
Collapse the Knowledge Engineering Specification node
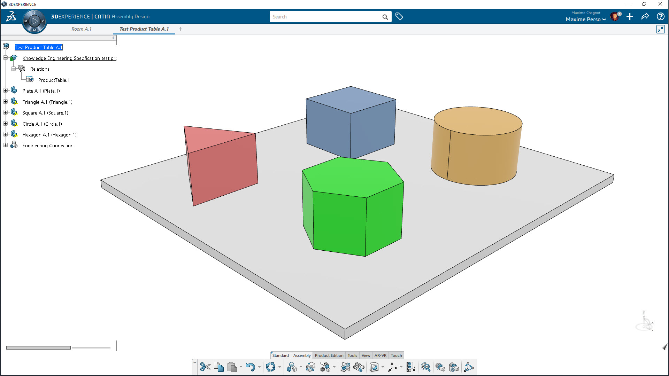(x=6, y=58)
